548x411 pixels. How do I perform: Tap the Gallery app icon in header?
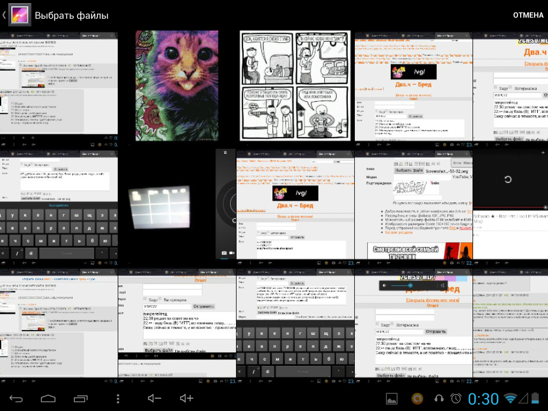point(19,15)
